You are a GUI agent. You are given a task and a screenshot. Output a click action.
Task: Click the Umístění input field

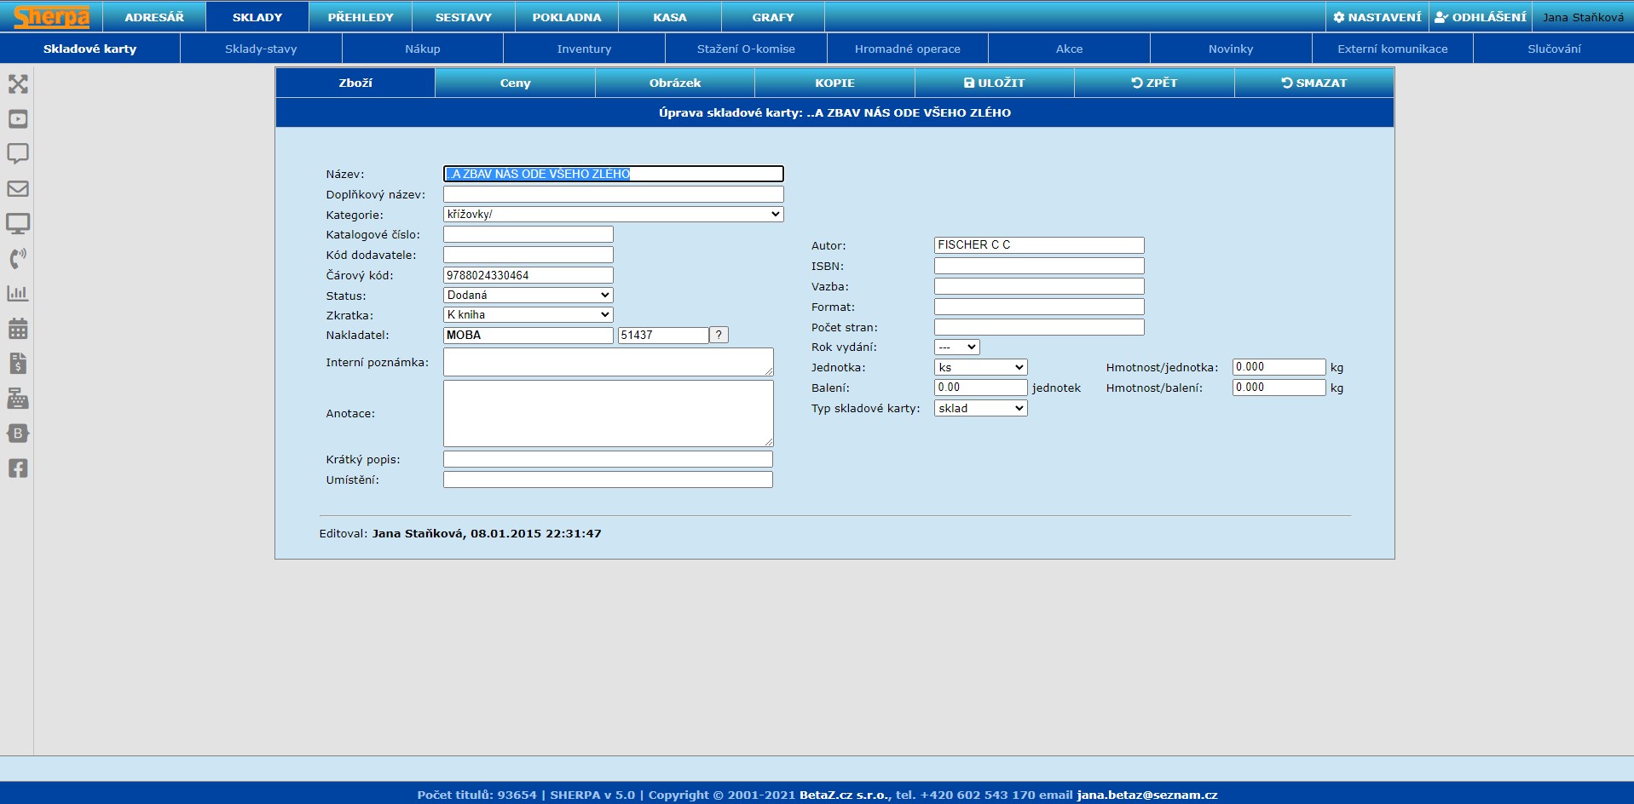pos(608,480)
